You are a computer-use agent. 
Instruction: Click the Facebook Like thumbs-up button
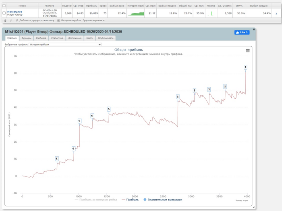(242, 32)
